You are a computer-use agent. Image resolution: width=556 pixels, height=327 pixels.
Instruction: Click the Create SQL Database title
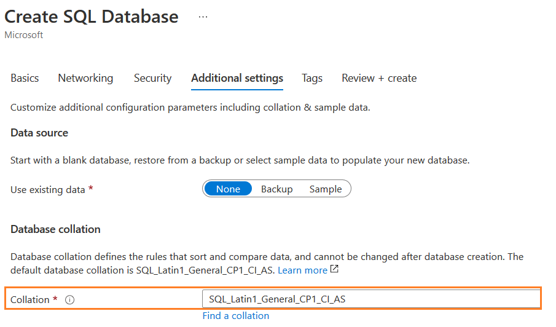92,17
